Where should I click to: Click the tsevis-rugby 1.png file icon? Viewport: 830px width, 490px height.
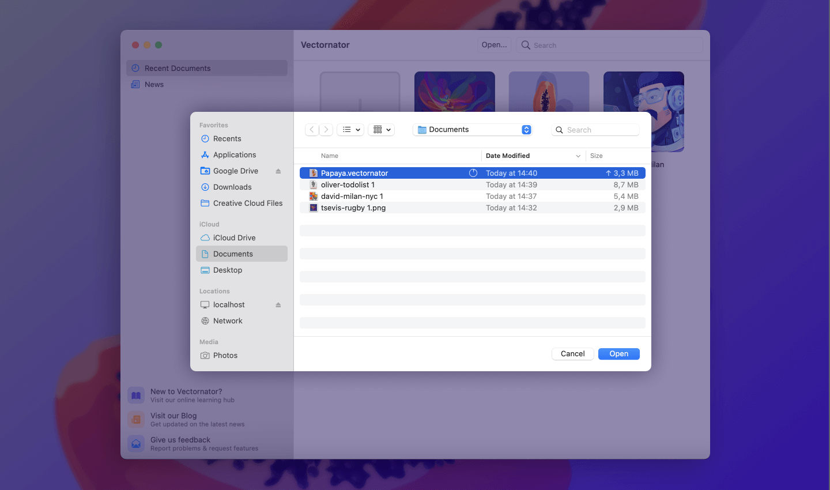314,208
